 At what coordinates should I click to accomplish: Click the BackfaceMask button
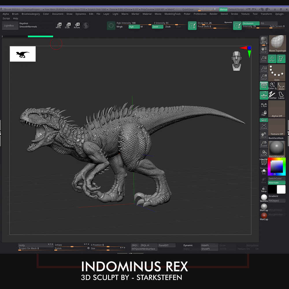[276, 138]
